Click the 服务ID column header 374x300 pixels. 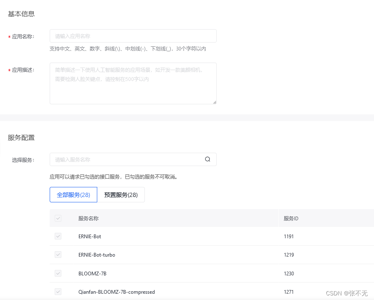[x=291, y=218]
